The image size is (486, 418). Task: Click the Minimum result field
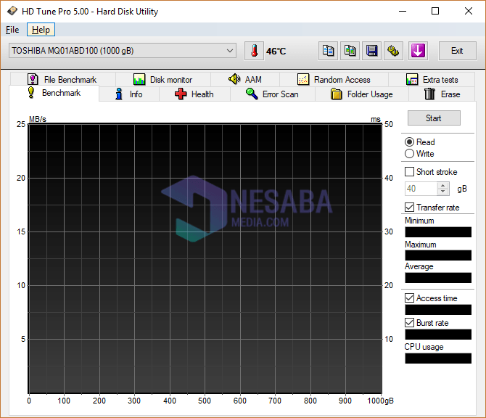coord(438,232)
